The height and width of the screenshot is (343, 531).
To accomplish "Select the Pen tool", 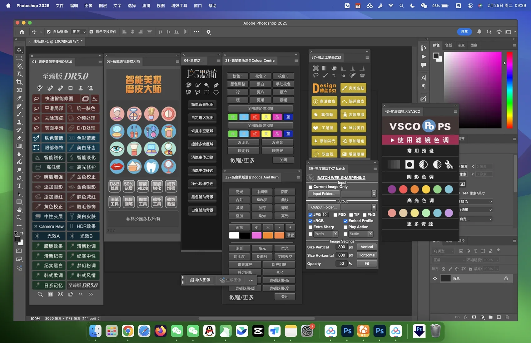I will tap(19, 178).
